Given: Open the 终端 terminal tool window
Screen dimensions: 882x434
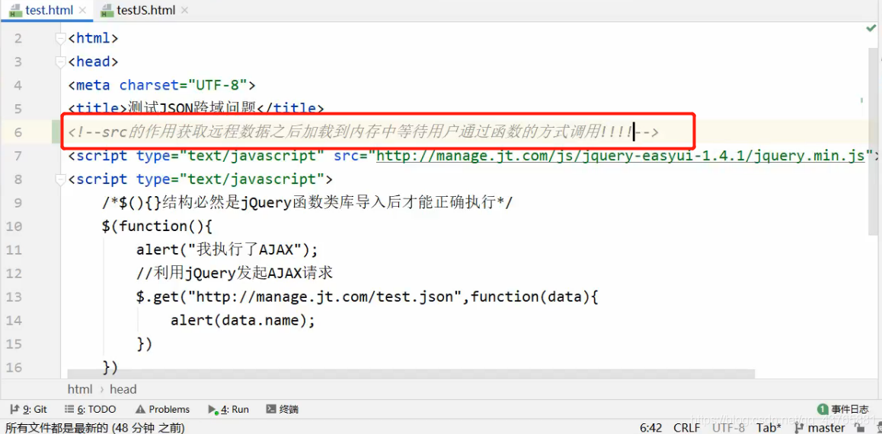Looking at the screenshot, I should 282,409.
